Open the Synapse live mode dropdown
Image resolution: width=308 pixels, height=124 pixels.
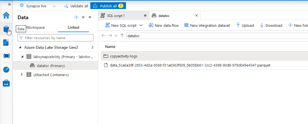point(54,6)
